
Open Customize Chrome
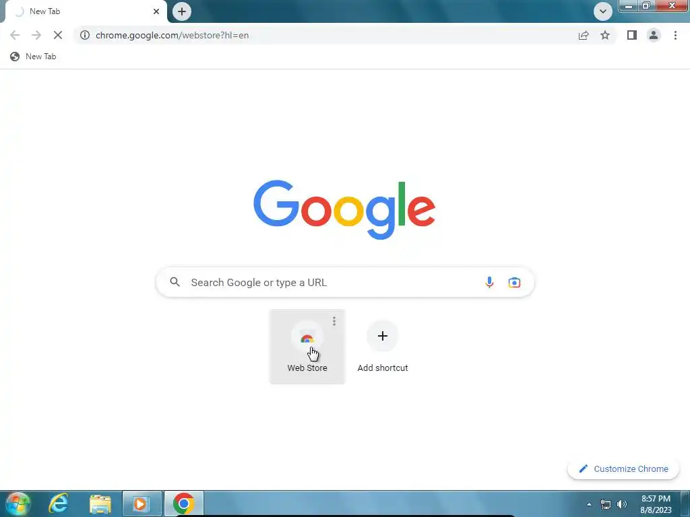coord(623,469)
